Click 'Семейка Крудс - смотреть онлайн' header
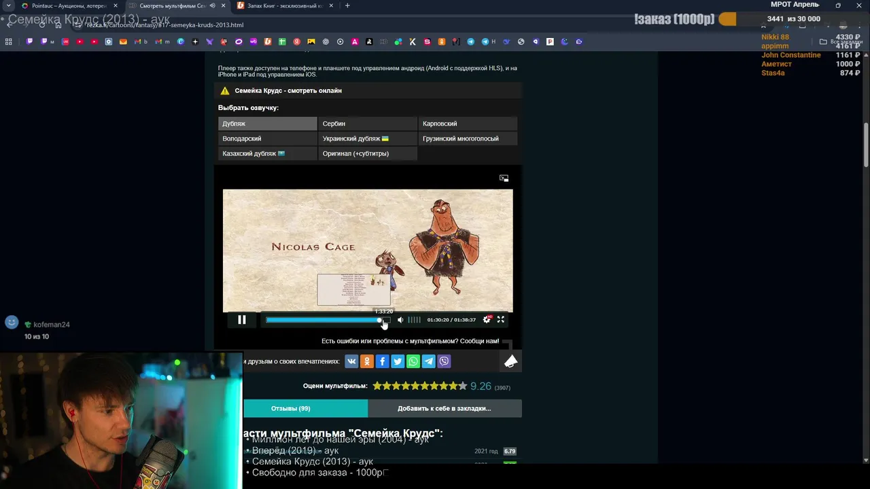Screen dimensions: 870x489 pyautogui.click(x=288, y=90)
